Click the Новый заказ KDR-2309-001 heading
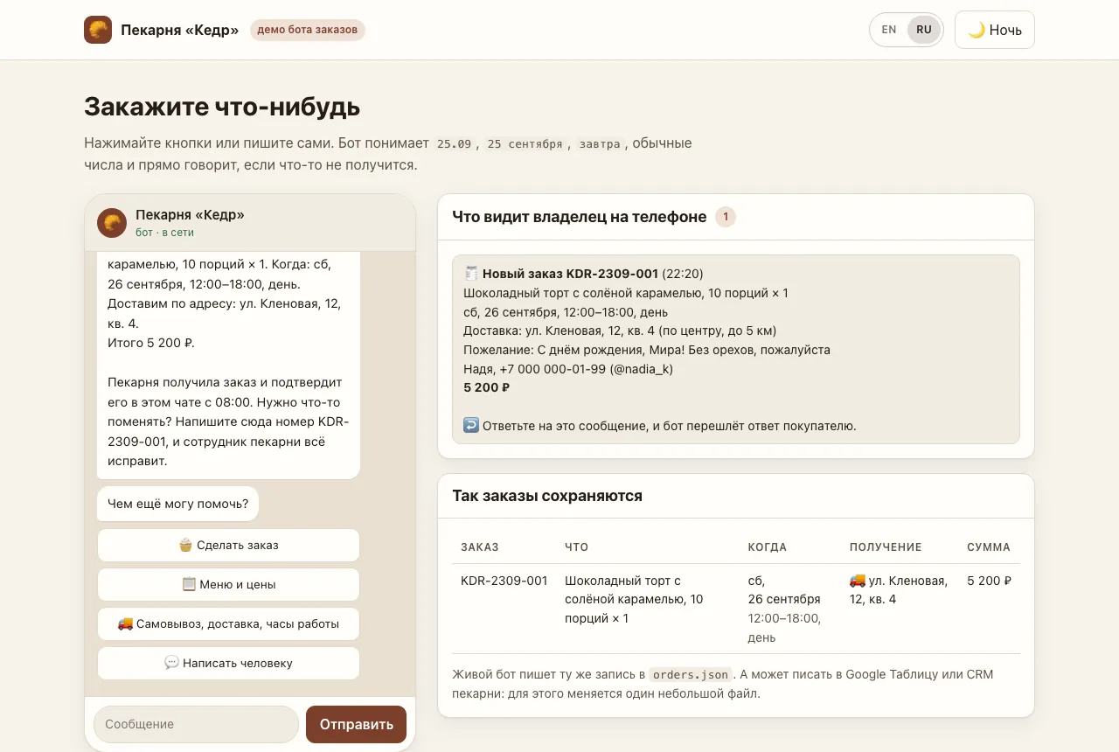 point(570,274)
